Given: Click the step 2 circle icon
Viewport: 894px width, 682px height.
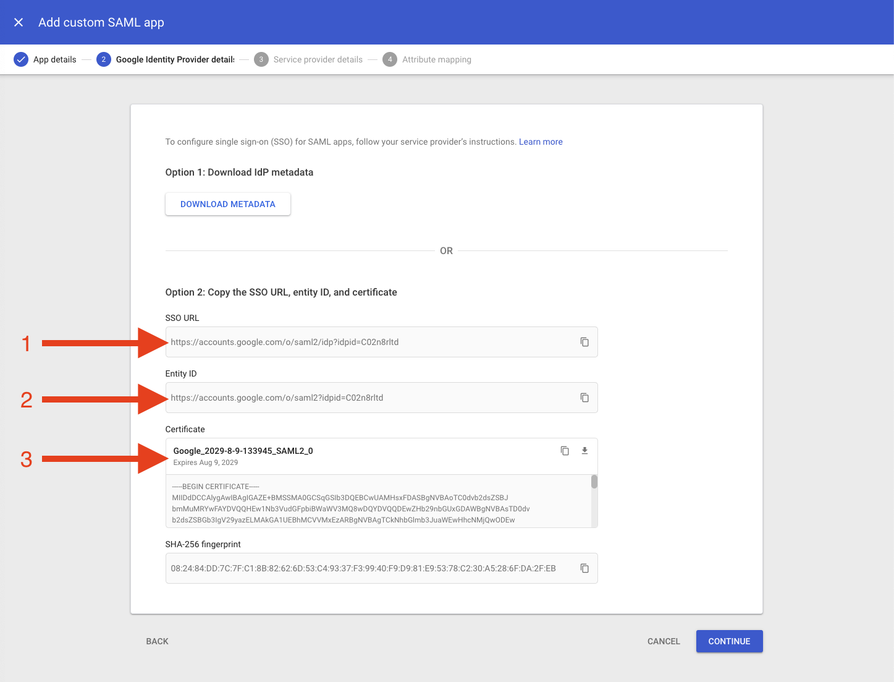Looking at the screenshot, I should (103, 59).
